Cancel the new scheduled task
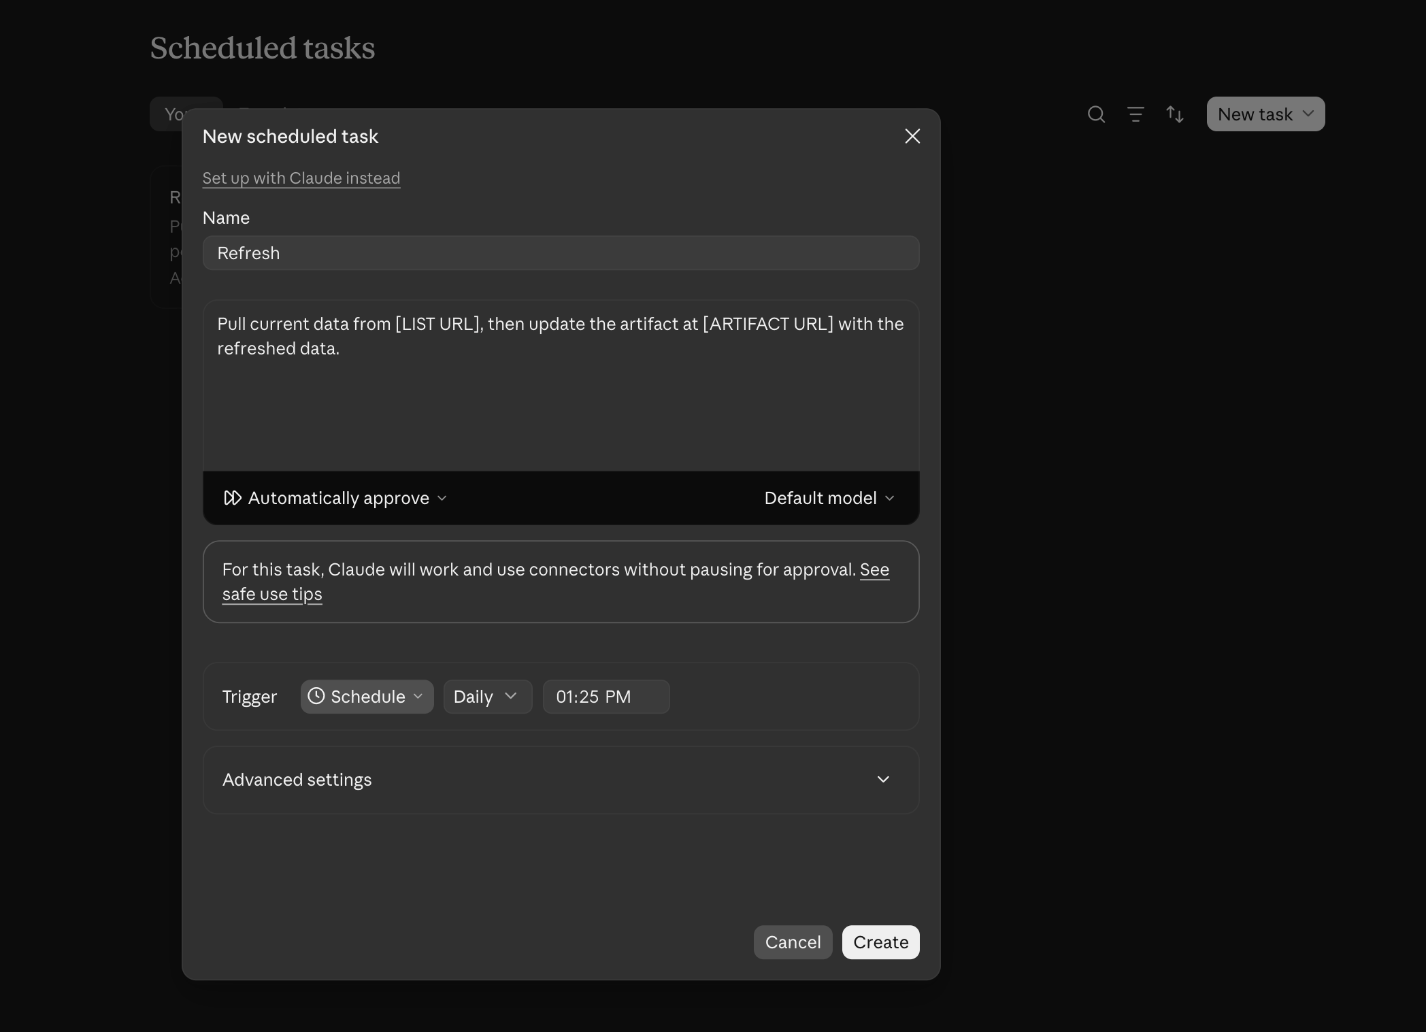 point(793,942)
